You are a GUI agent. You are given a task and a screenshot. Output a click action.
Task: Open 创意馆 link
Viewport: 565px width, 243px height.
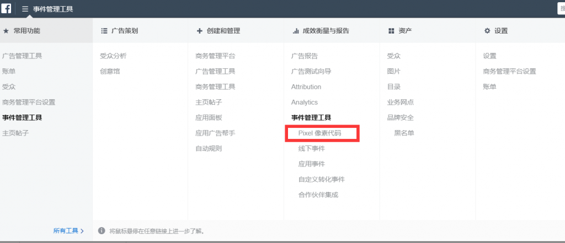[110, 71]
